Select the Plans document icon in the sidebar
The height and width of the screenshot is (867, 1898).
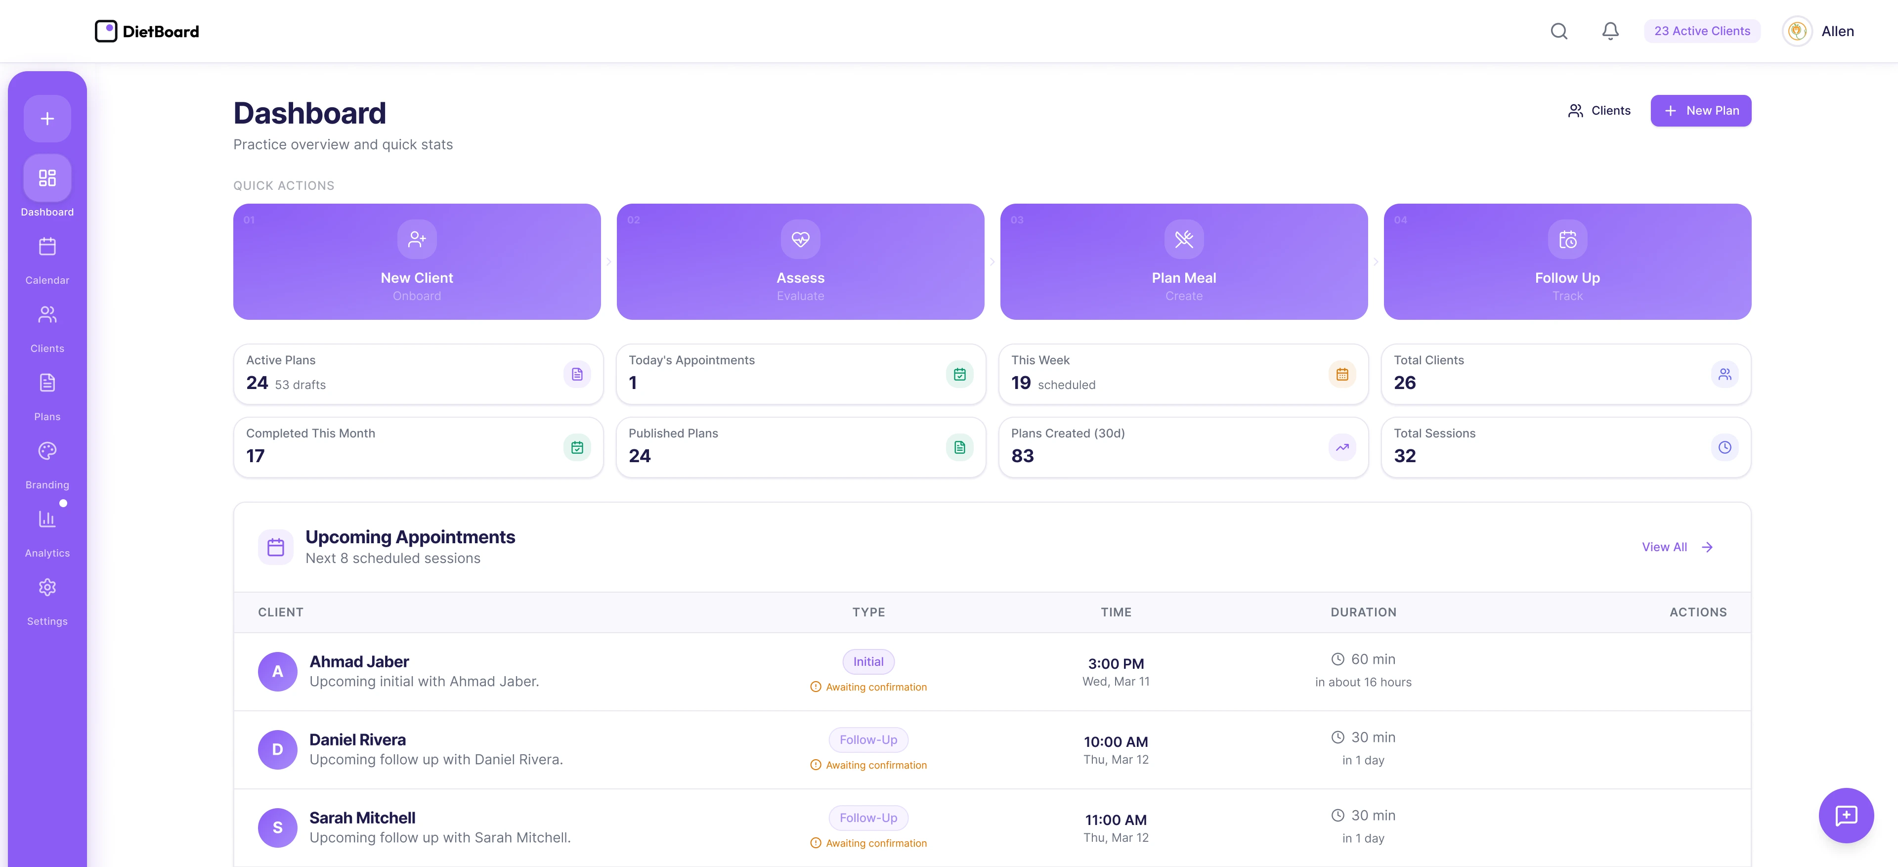tap(46, 382)
